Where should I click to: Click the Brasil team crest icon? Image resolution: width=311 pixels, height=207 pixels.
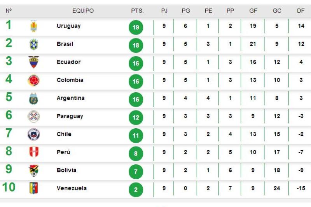click(x=34, y=44)
